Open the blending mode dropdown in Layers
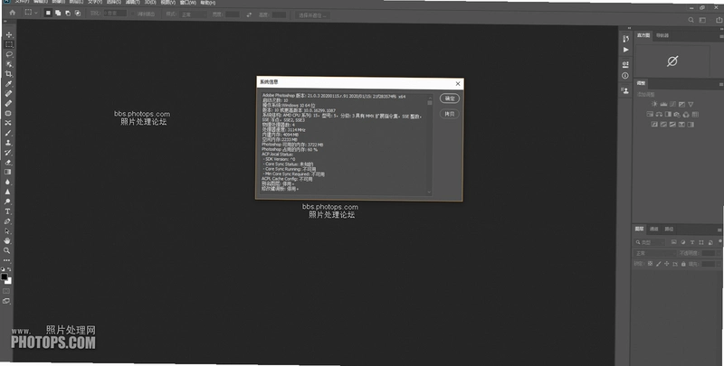 coord(654,253)
